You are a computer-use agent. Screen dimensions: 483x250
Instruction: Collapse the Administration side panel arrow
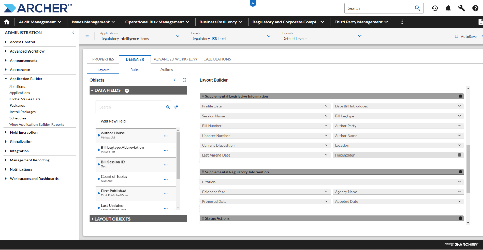73,33
